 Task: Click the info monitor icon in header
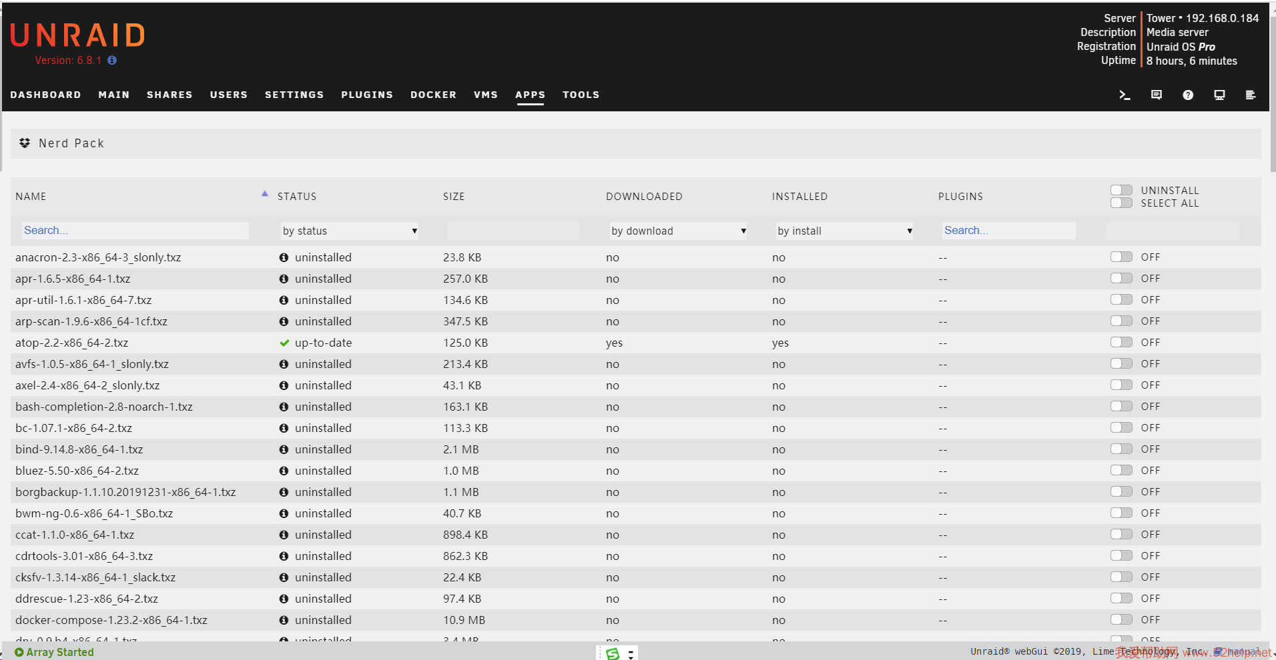click(1219, 95)
